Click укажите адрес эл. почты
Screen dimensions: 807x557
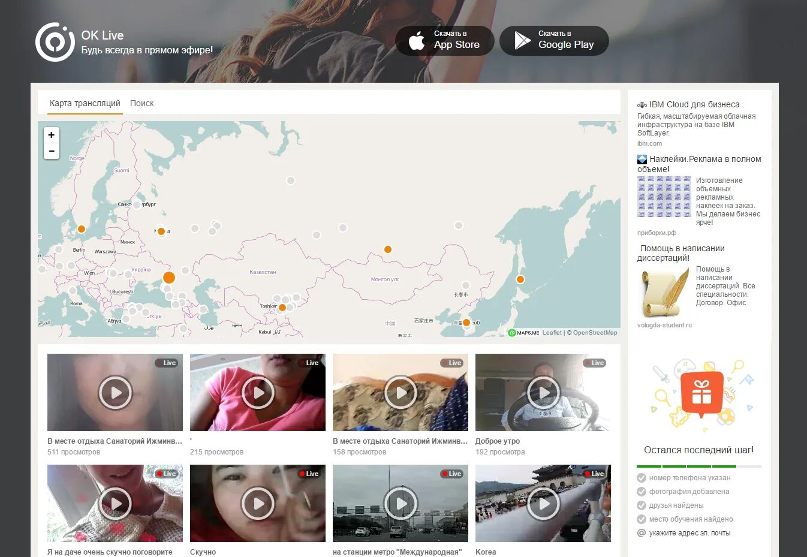pyautogui.click(x=689, y=533)
